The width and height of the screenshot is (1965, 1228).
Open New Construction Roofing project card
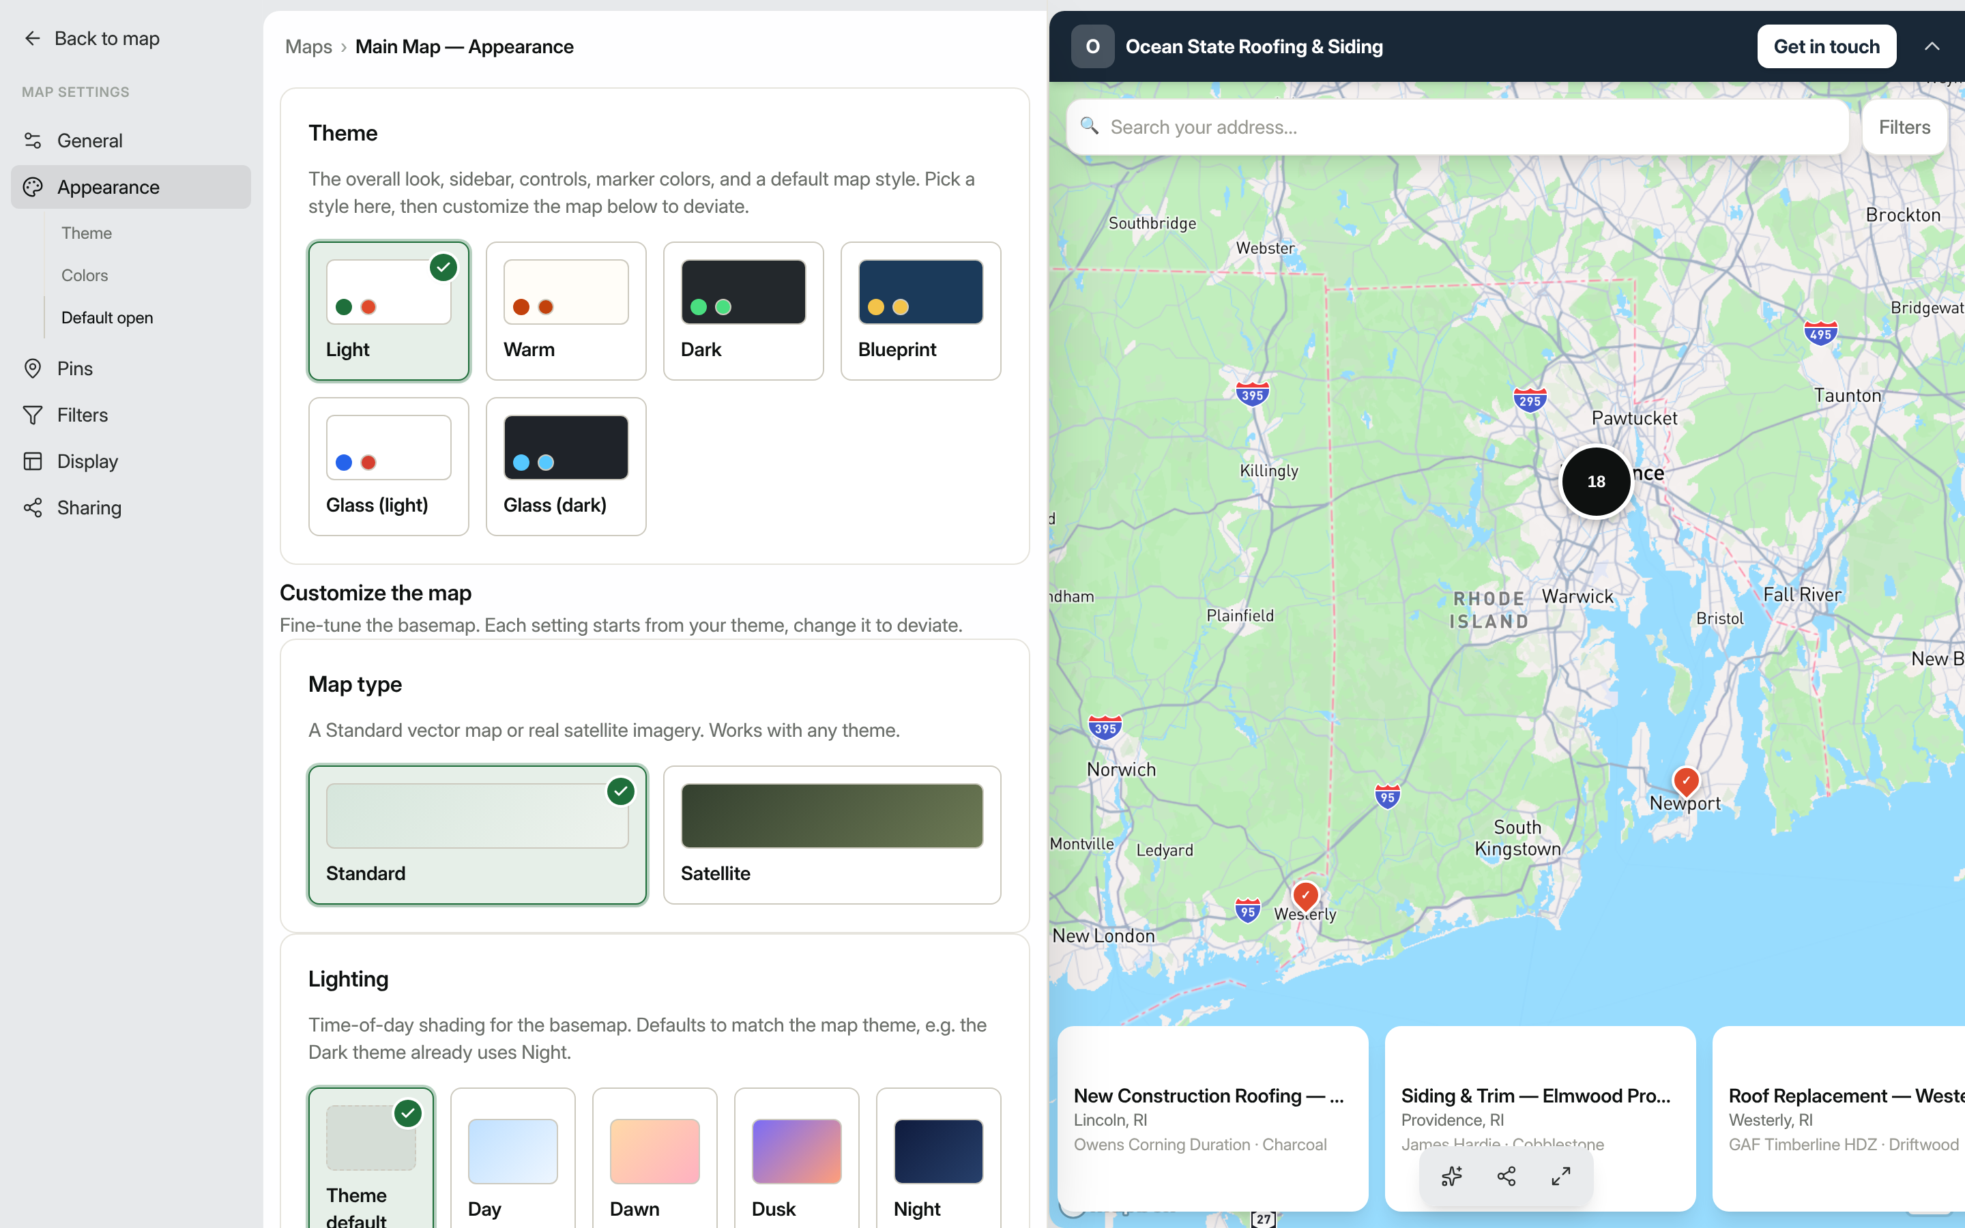[1212, 1118]
